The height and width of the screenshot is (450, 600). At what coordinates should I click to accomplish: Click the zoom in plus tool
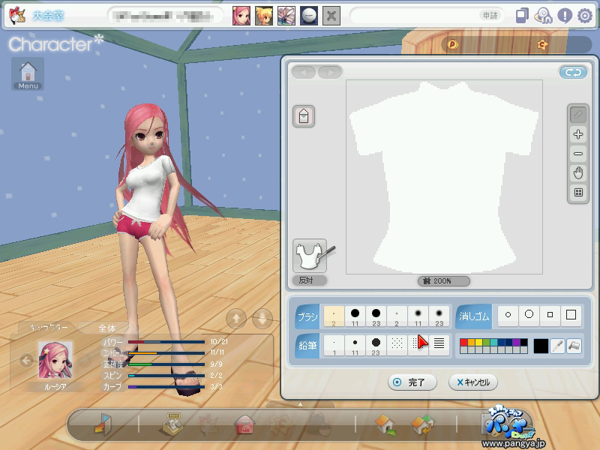pos(578,134)
